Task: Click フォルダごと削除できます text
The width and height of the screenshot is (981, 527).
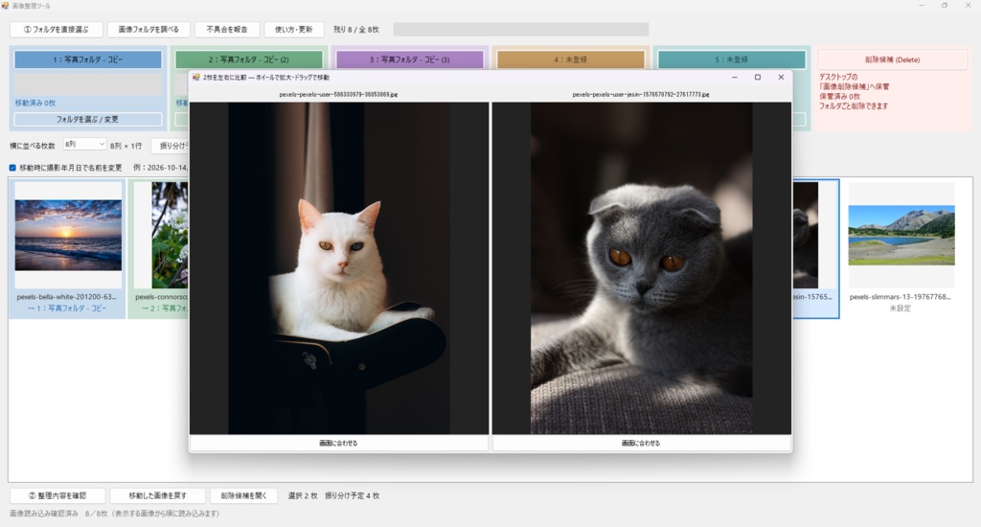Action: point(854,106)
